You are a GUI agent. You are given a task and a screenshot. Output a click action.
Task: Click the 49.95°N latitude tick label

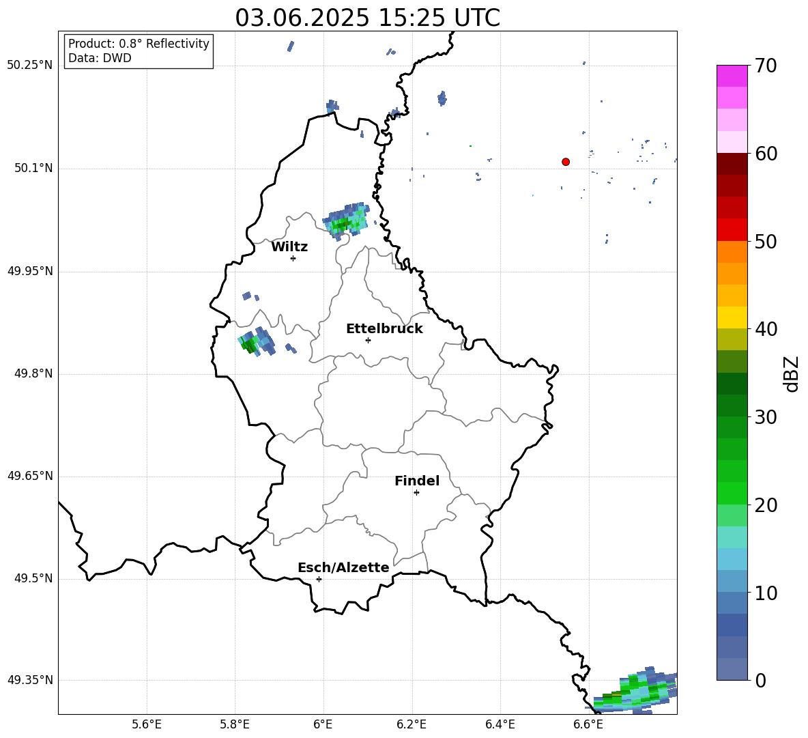tap(30, 271)
